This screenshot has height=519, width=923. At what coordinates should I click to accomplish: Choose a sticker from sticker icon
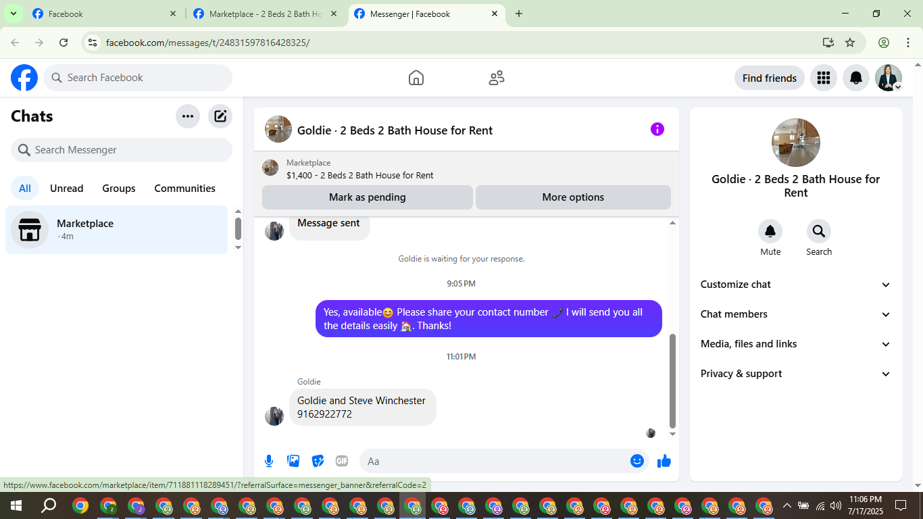click(318, 461)
